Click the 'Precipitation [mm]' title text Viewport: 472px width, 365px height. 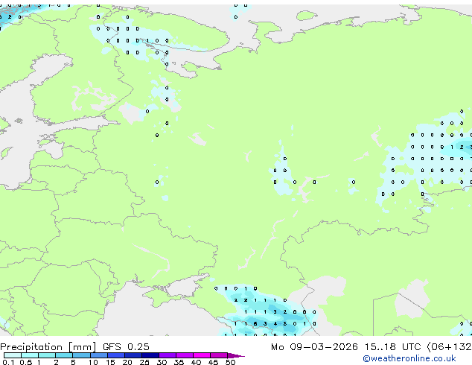click(x=48, y=347)
